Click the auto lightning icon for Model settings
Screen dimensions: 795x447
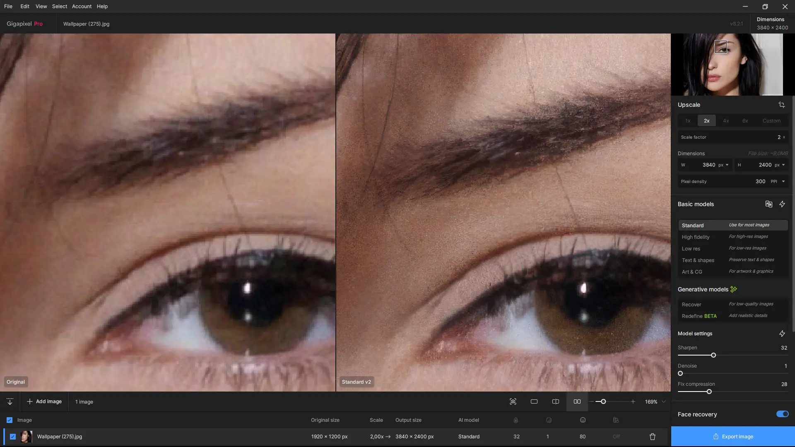[x=782, y=334]
